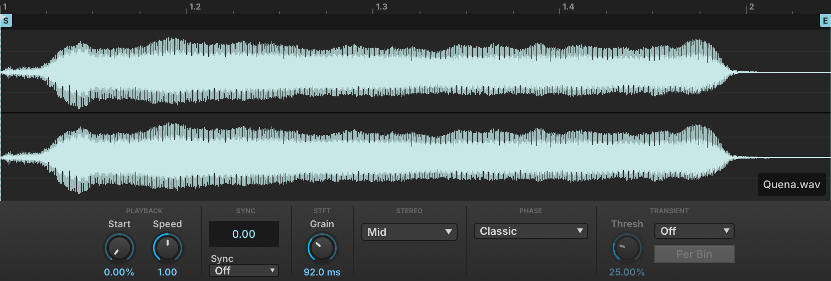The height and width of the screenshot is (281, 831).
Task: Open the Transient Off dropdown
Action: (x=695, y=231)
